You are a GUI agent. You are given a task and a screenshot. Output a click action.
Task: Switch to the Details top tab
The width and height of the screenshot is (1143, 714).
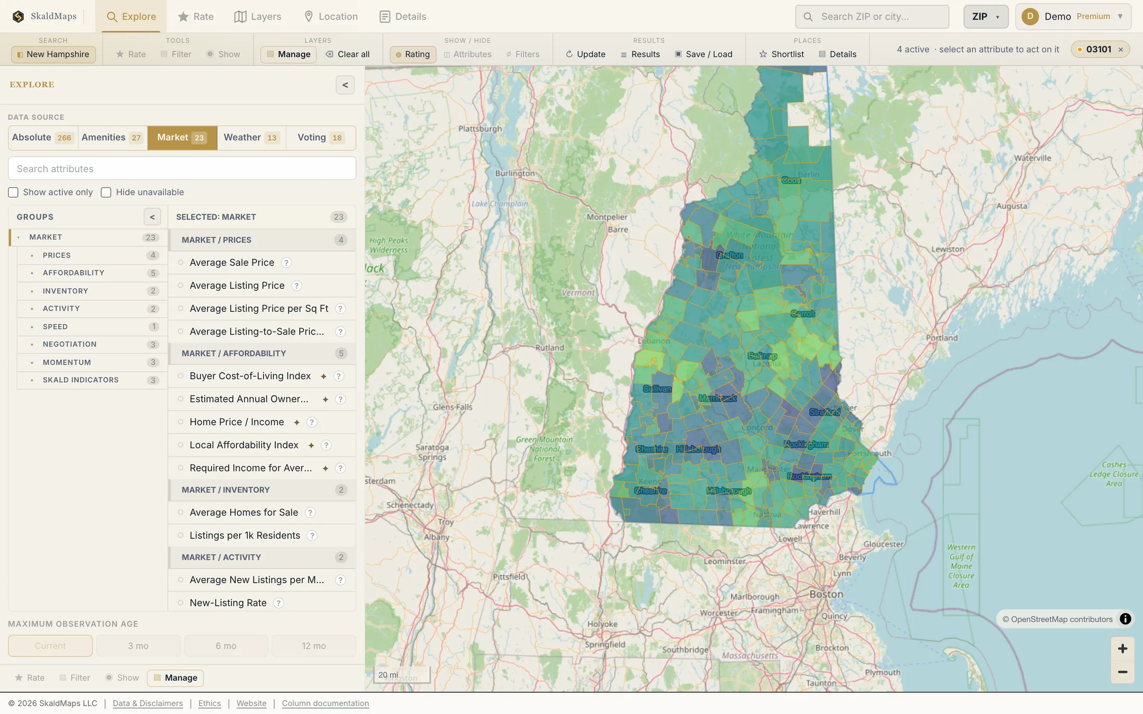coord(403,17)
